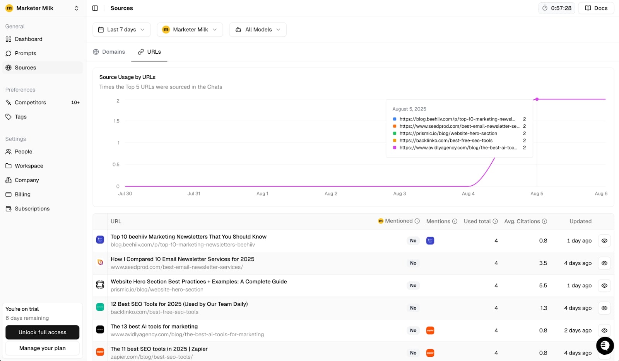Image resolution: width=619 pixels, height=361 pixels.
Task: Click the globe icon on Domains tab
Action: (96, 52)
